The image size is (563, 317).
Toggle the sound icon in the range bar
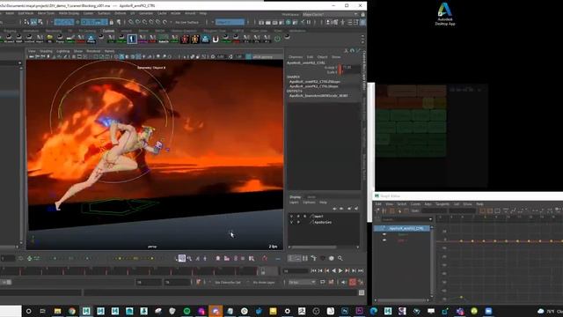tap(344, 283)
